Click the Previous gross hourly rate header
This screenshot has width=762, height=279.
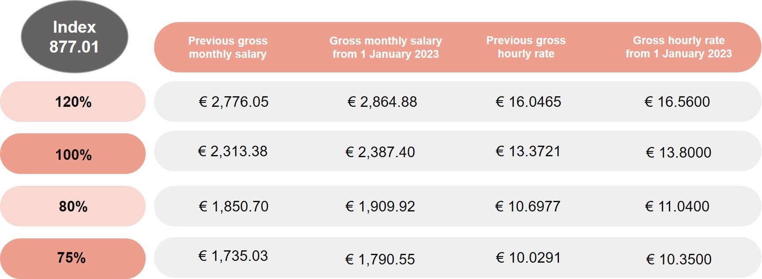click(526, 47)
